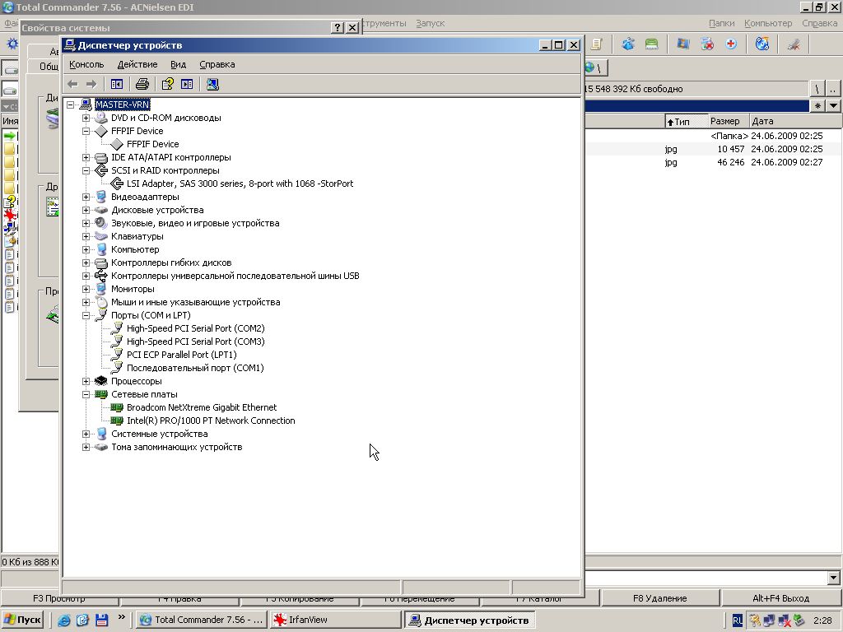Click the RU language indicator in tray
The image size is (843, 632).
[737, 620]
